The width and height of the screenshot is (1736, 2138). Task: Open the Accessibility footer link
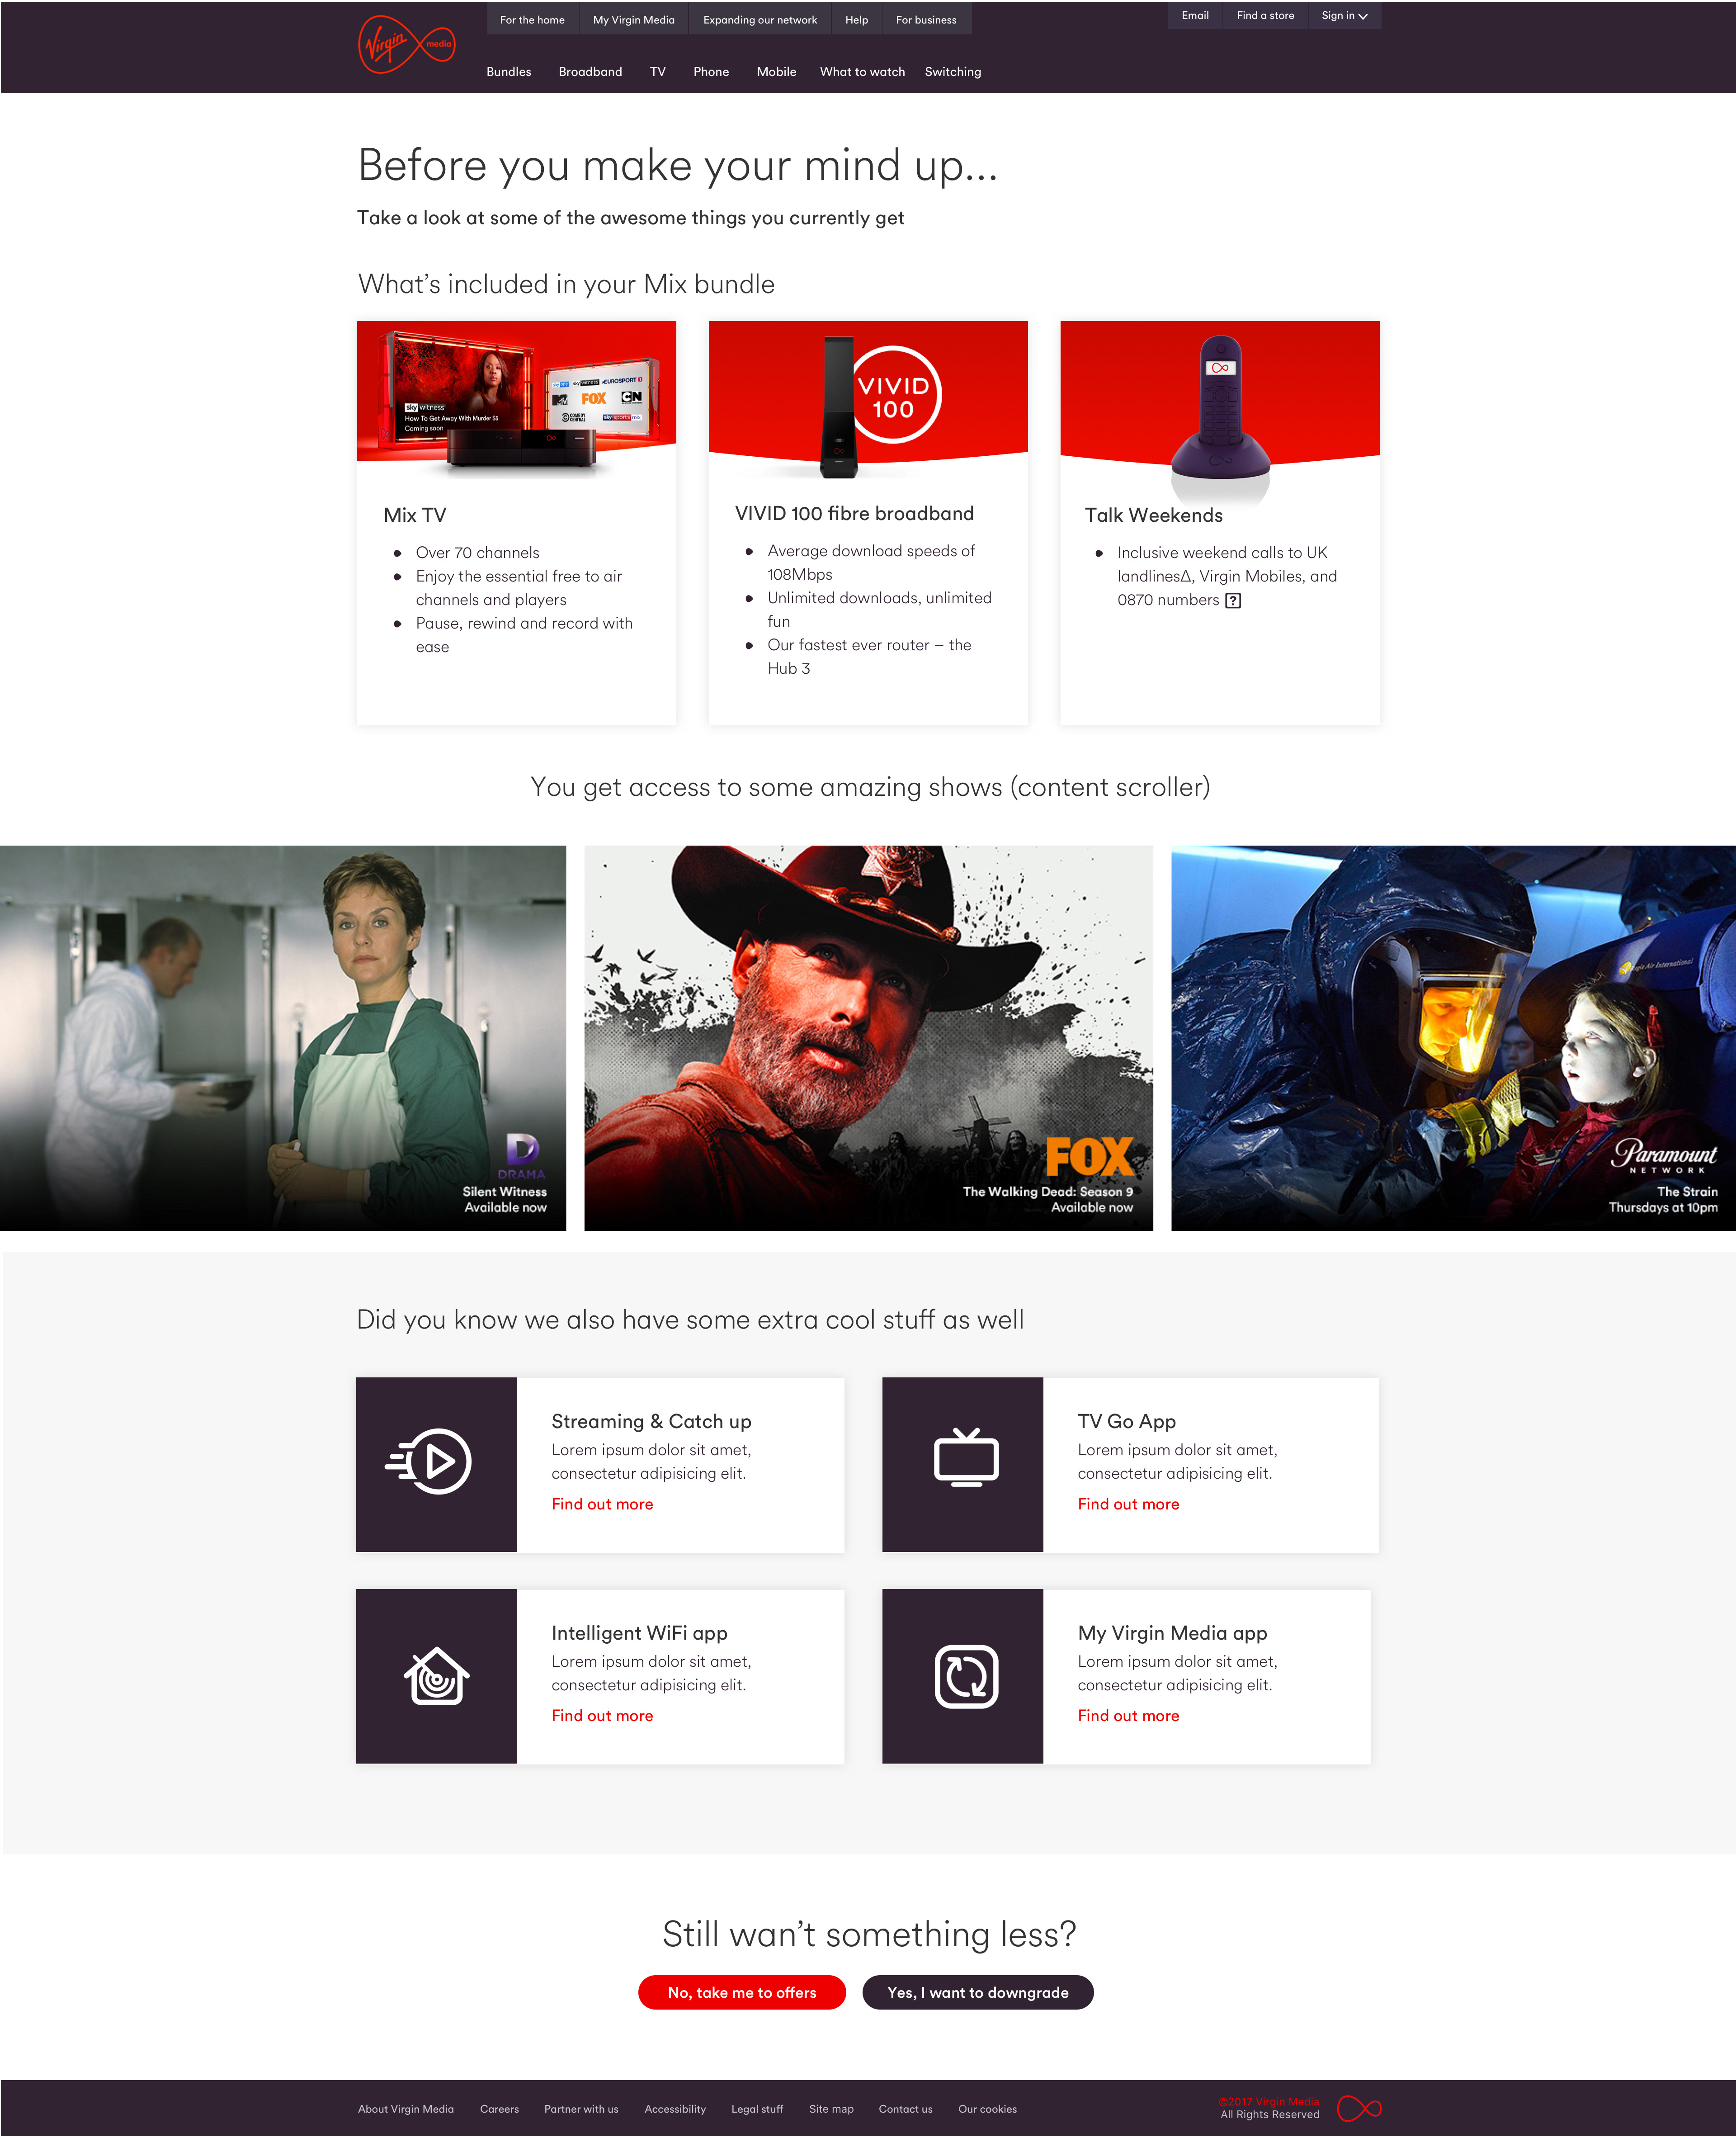[675, 2109]
